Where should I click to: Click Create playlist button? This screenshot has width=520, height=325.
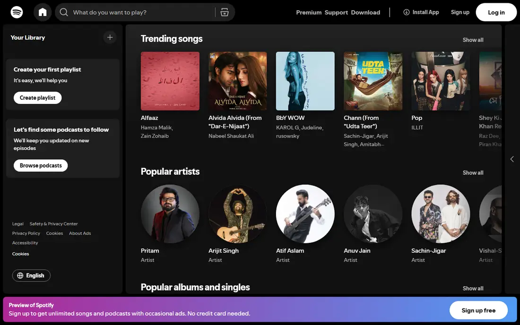click(37, 98)
